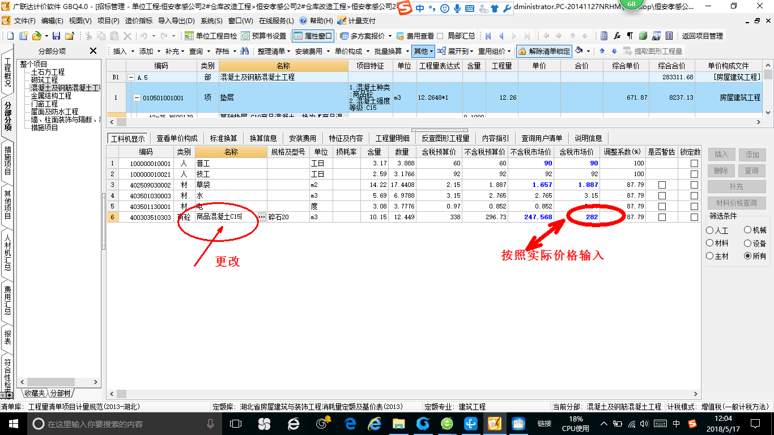Click the new-from-template document icon
Viewport: 774px width, 435px height.
(x=23, y=36)
